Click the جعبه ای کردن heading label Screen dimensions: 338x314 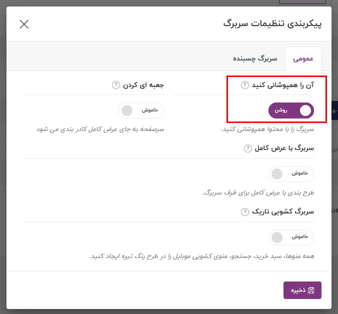(x=143, y=85)
